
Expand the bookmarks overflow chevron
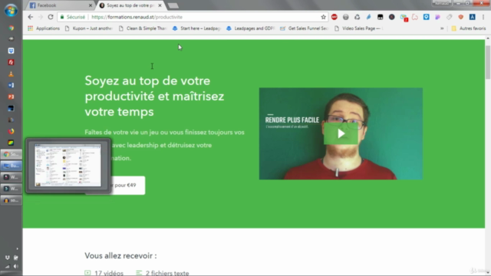442,28
